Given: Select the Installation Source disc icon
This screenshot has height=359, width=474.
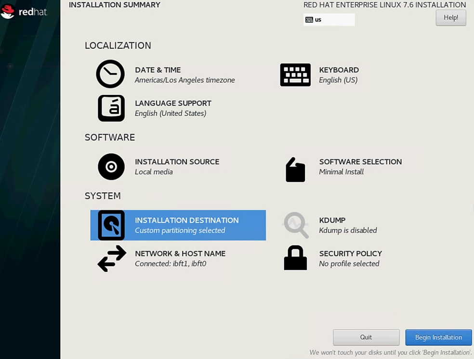Looking at the screenshot, I should [111, 167].
